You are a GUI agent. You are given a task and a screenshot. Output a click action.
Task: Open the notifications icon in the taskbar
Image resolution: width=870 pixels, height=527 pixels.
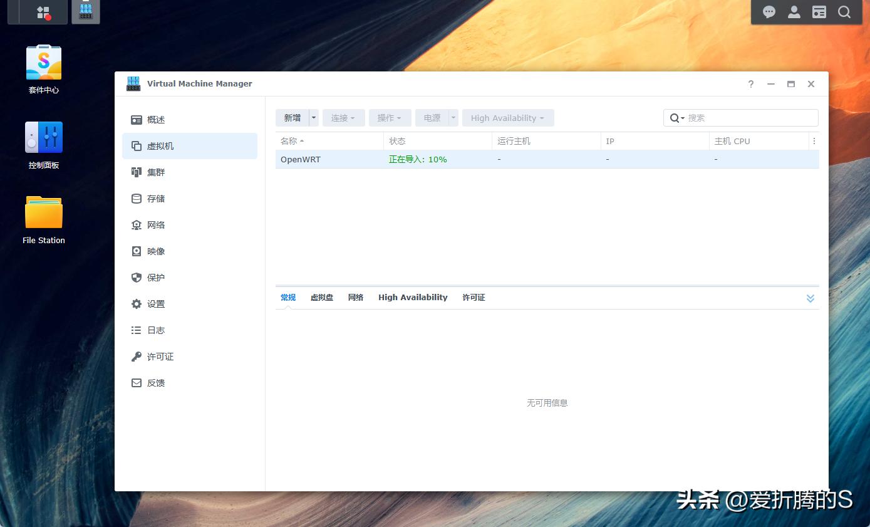point(769,11)
